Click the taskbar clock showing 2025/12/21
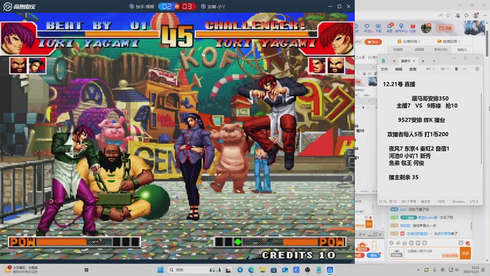The image size is (490, 276). click(x=471, y=270)
